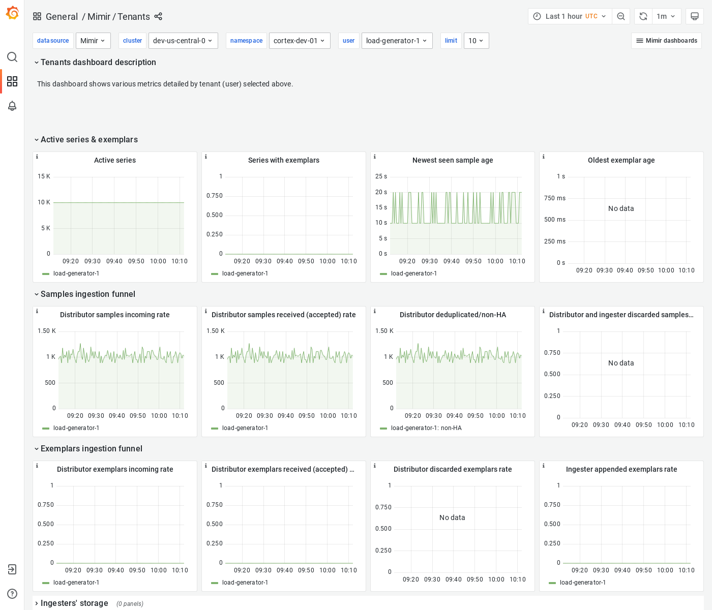Image resolution: width=712 pixels, height=610 pixels.
Task: Share the dashboard using the share icon
Action: point(158,16)
